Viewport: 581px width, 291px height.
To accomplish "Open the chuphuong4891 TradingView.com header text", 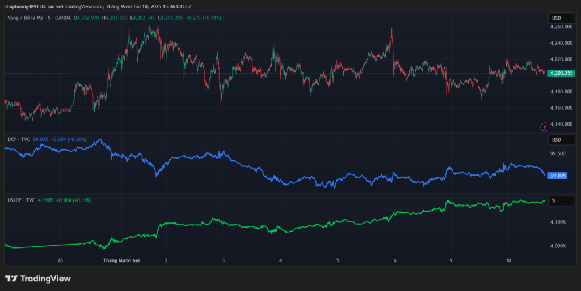I will (96, 6).
